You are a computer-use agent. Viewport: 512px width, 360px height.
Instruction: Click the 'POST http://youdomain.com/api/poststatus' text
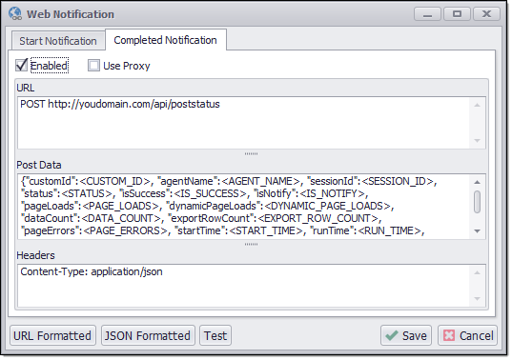click(120, 104)
